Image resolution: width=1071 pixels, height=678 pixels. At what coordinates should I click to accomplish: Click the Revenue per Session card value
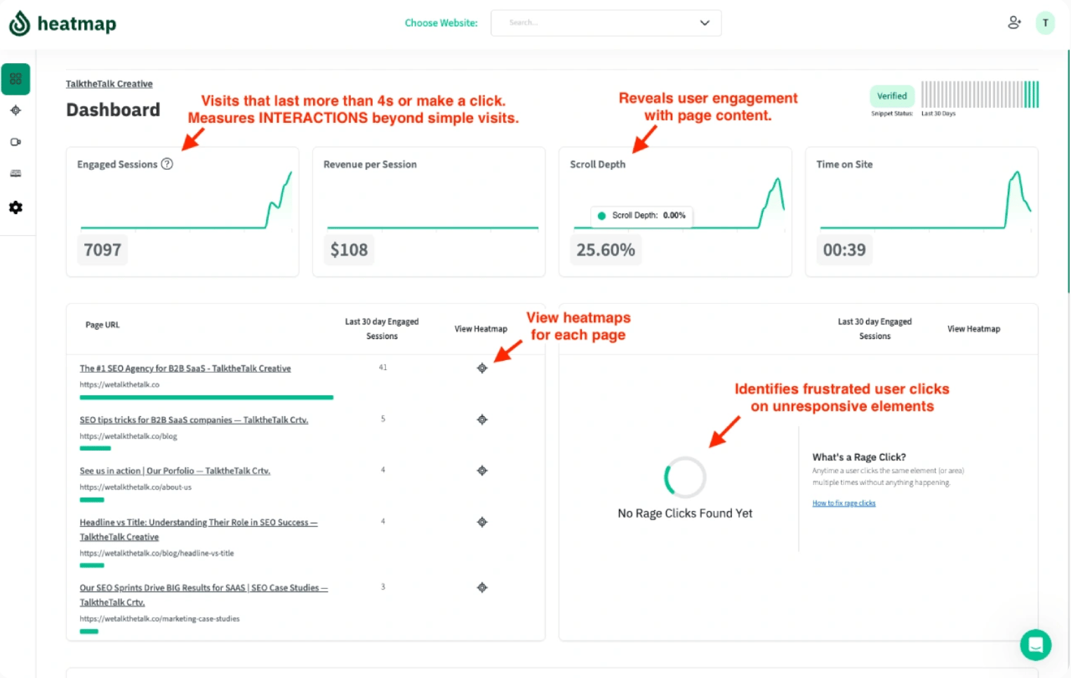click(x=349, y=250)
